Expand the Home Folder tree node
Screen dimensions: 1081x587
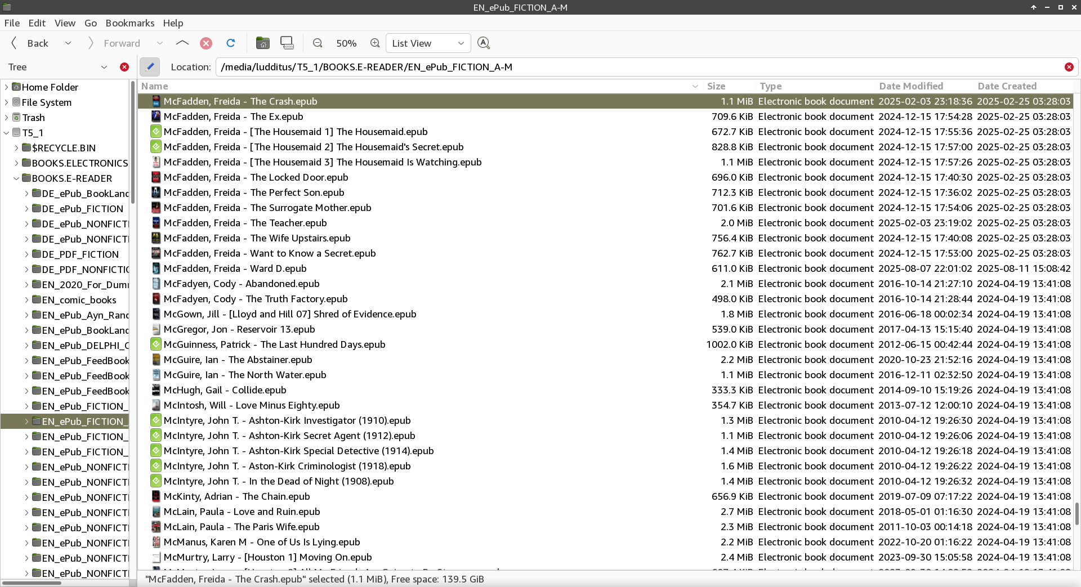pyautogui.click(x=7, y=87)
